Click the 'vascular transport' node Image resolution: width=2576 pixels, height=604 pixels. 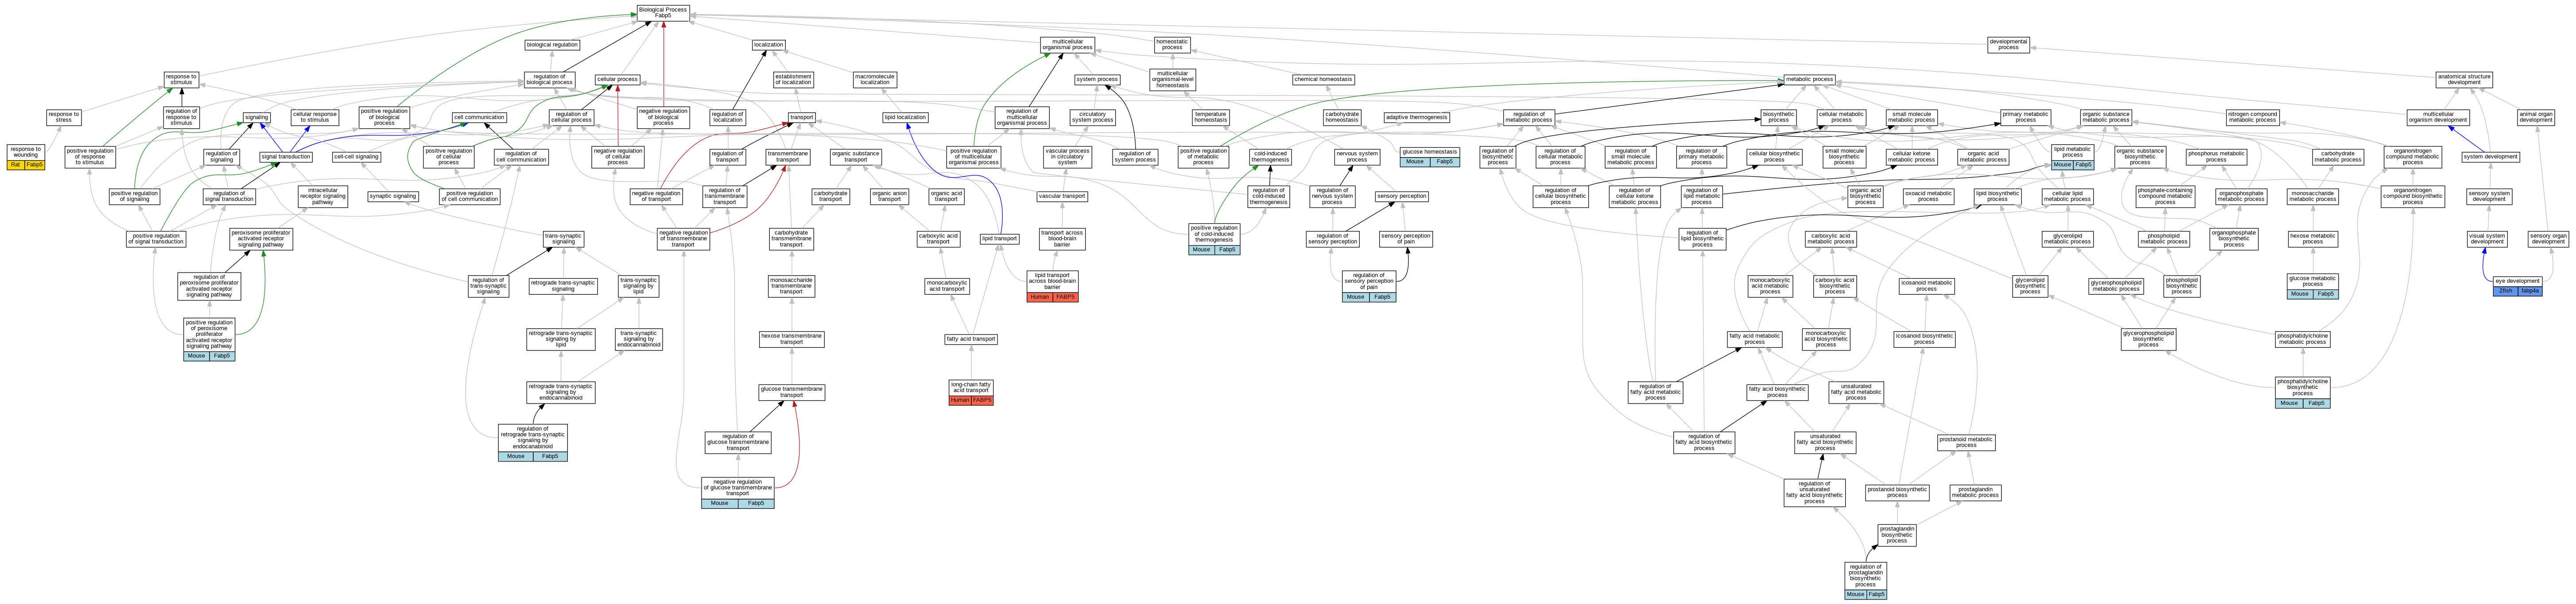[x=1062, y=196]
